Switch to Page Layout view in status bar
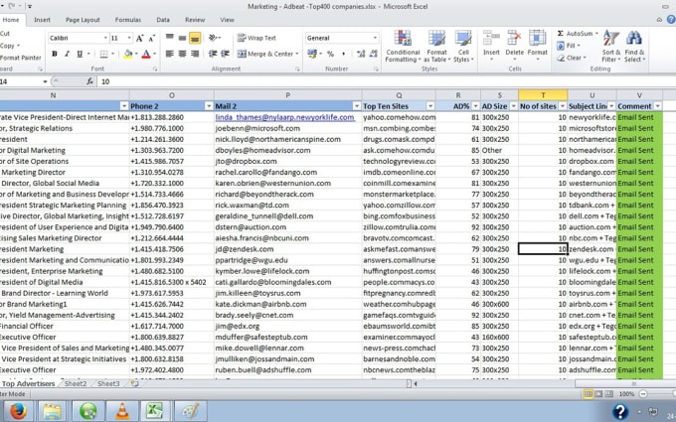676x422 pixels. pos(598,394)
